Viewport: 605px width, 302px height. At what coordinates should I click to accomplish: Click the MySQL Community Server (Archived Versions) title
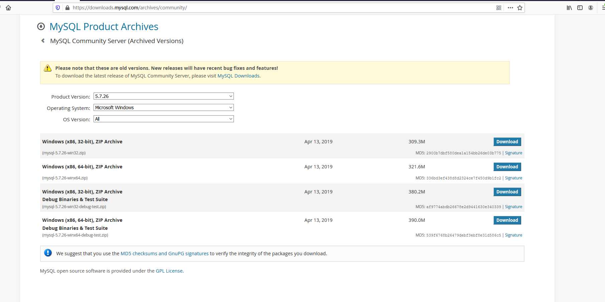[x=117, y=41]
